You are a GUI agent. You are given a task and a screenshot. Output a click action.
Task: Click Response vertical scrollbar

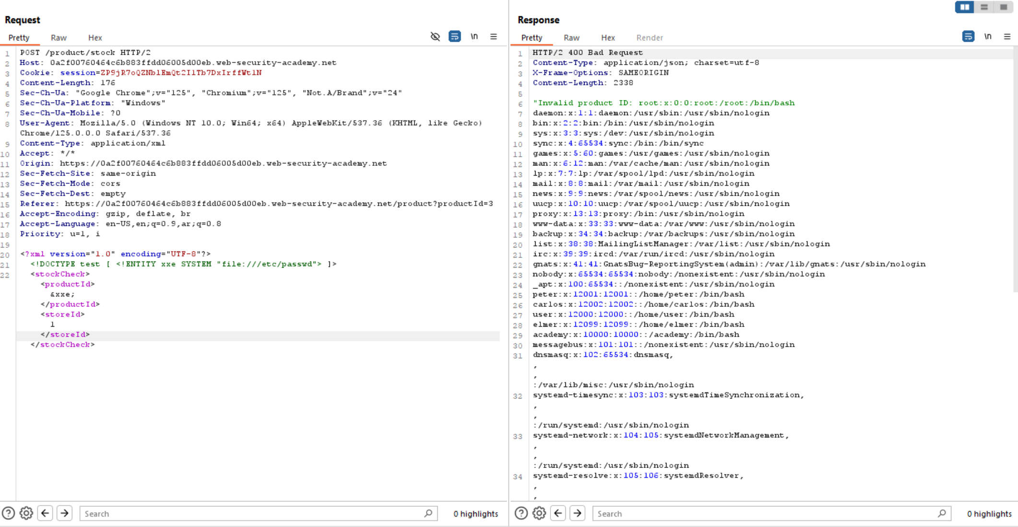tap(1015, 169)
